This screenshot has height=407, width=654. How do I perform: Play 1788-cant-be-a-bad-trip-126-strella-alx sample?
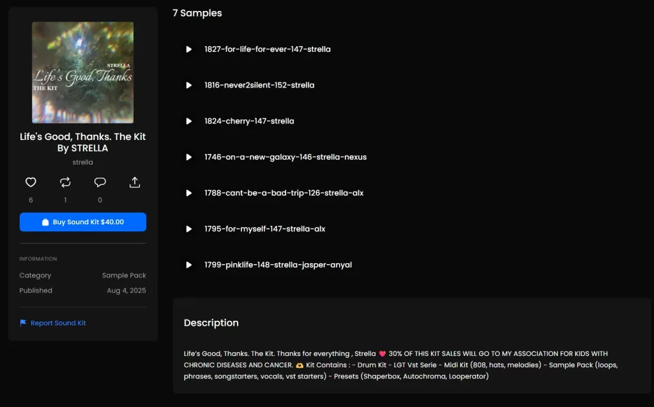click(x=189, y=193)
